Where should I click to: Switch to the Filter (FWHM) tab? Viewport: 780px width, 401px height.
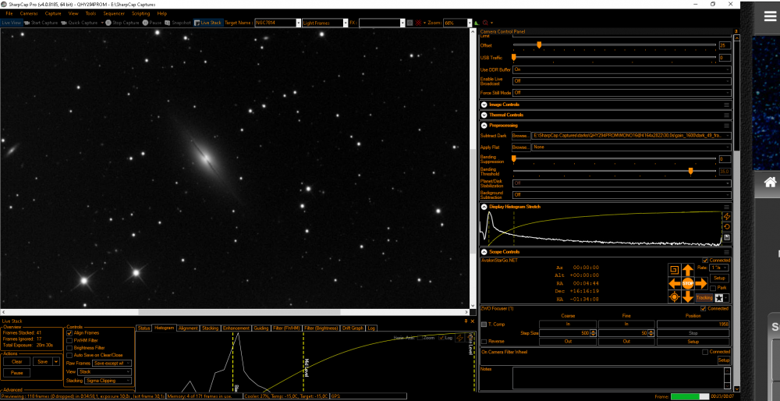click(x=287, y=328)
